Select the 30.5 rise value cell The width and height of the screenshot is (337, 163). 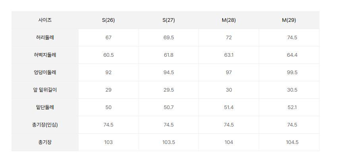tap(292, 90)
